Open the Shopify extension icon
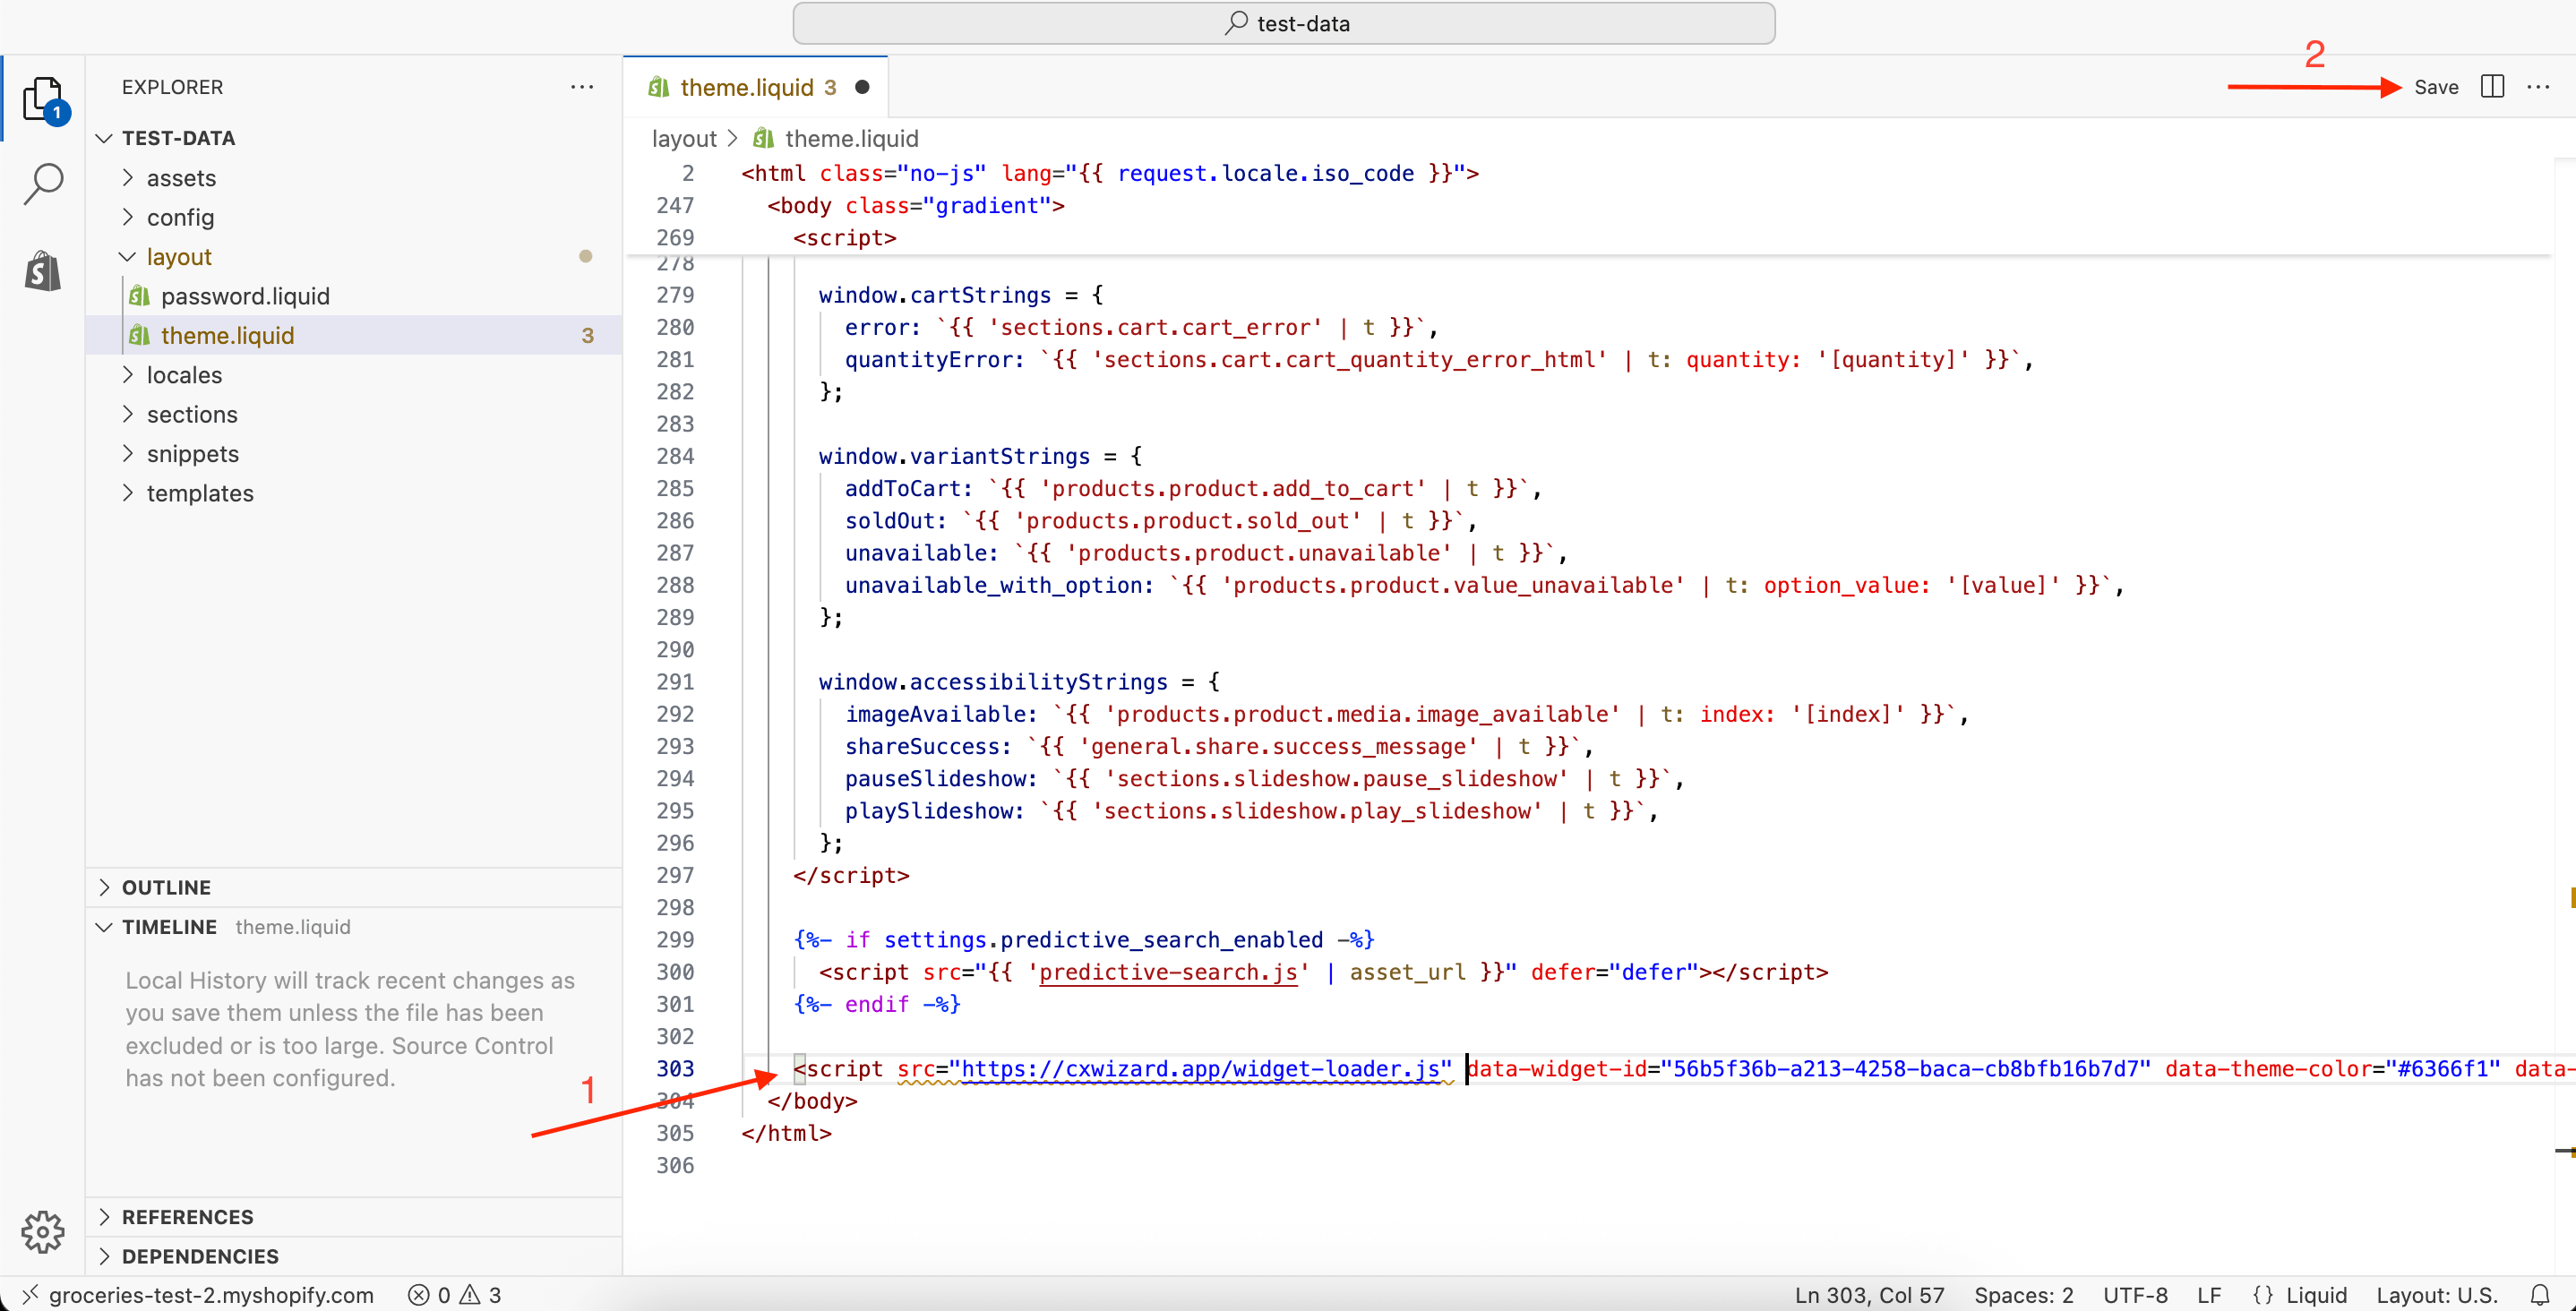2576x1311 pixels. click(x=43, y=271)
